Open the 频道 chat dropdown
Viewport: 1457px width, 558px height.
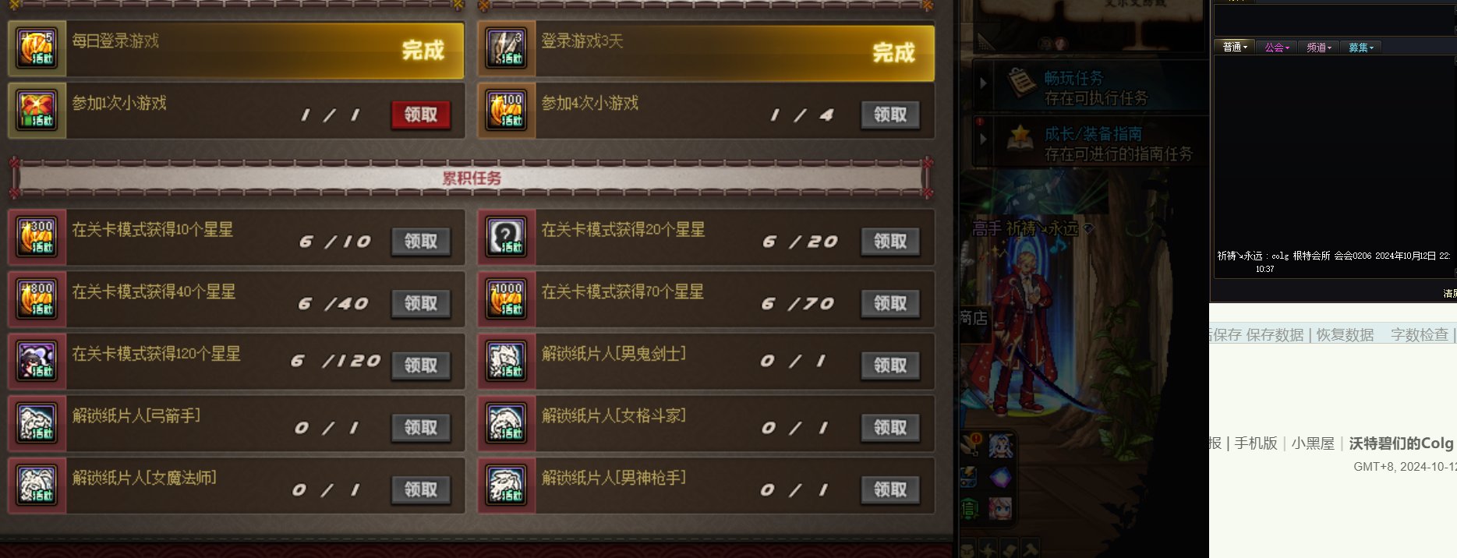click(1319, 48)
